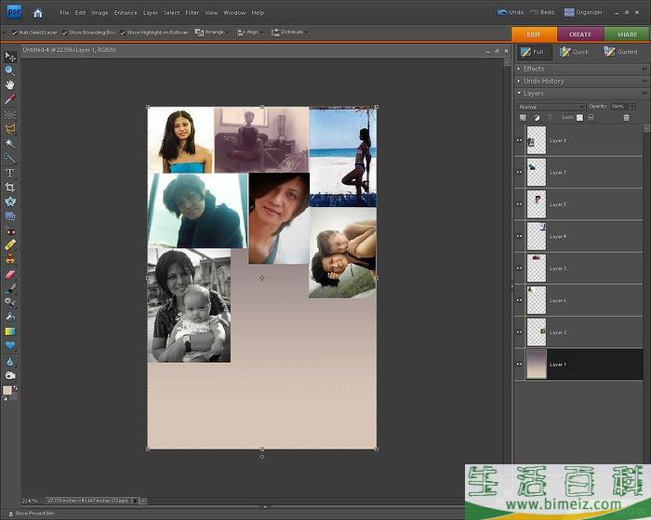The width and height of the screenshot is (651, 520).
Task: Open the Filter menu
Action: click(193, 13)
